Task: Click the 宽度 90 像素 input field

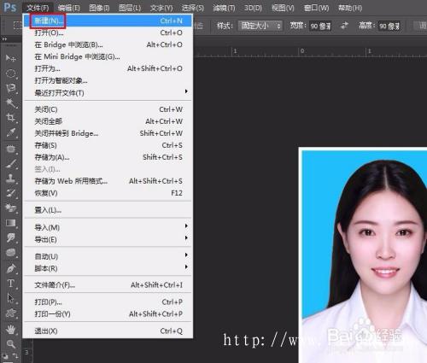Action: pos(320,26)
